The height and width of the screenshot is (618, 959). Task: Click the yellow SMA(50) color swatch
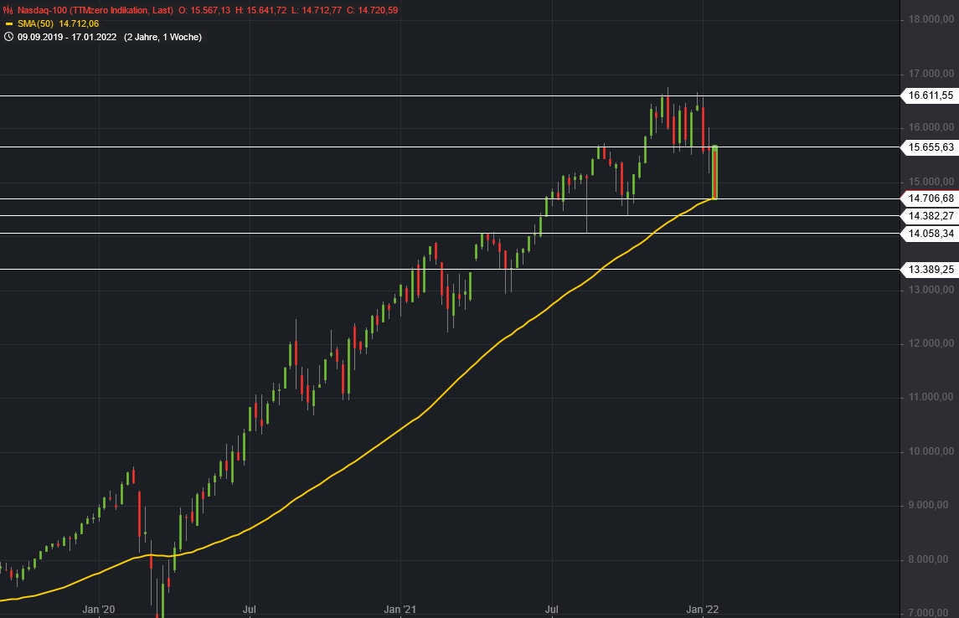(x=9, y=23)
